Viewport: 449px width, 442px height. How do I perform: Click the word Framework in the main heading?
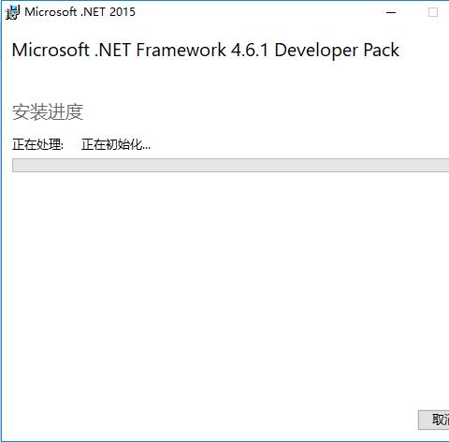tap(181, 50)
